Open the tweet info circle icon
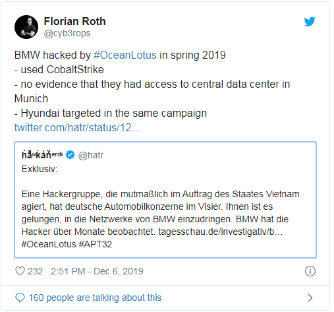 [x=310, y=271]
